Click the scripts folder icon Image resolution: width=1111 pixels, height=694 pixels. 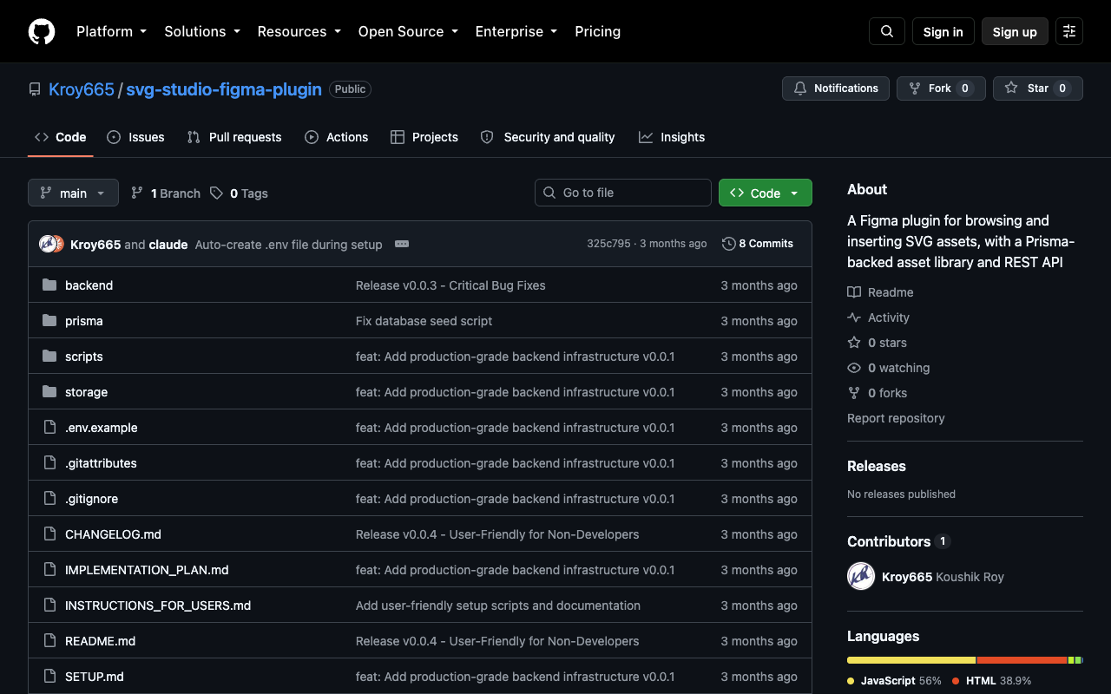[x=49, y=357]
